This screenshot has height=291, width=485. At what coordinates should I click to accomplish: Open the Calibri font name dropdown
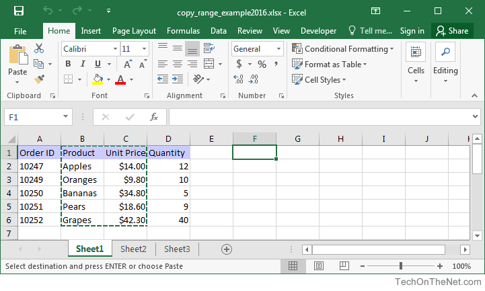115,49
